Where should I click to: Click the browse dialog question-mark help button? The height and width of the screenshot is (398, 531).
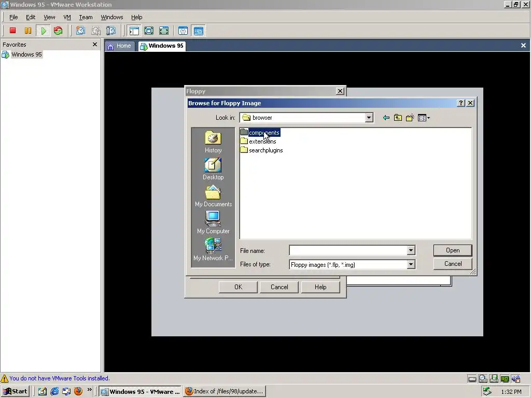(461, 103)
